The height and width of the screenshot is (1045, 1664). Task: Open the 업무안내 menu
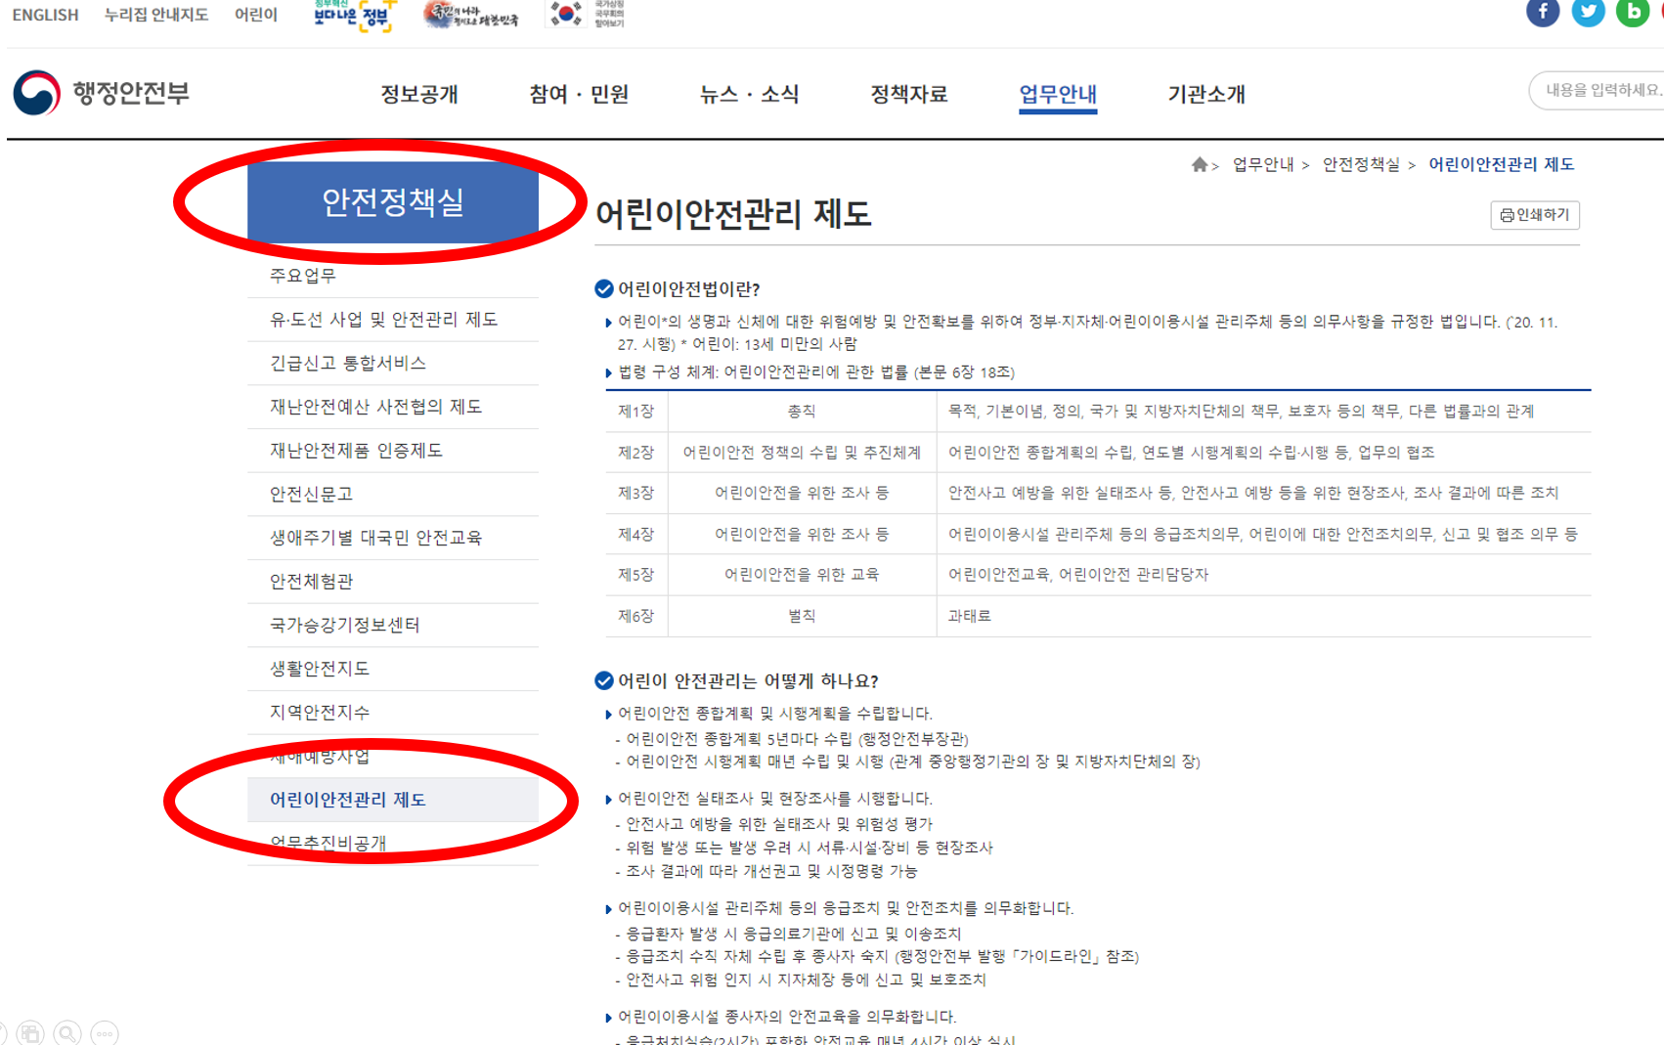1058,94
